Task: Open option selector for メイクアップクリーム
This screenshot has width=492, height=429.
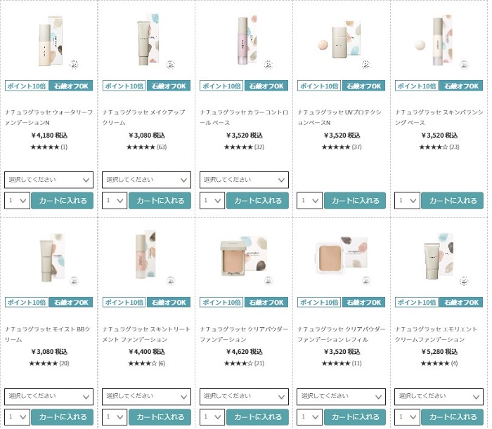Action: (146, 180)
